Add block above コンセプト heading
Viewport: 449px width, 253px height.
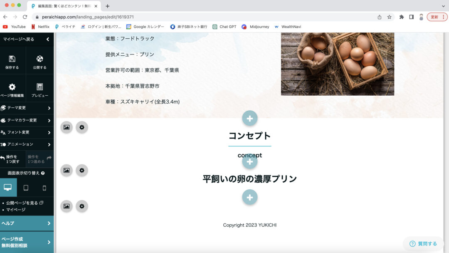[x=250, y=118]
